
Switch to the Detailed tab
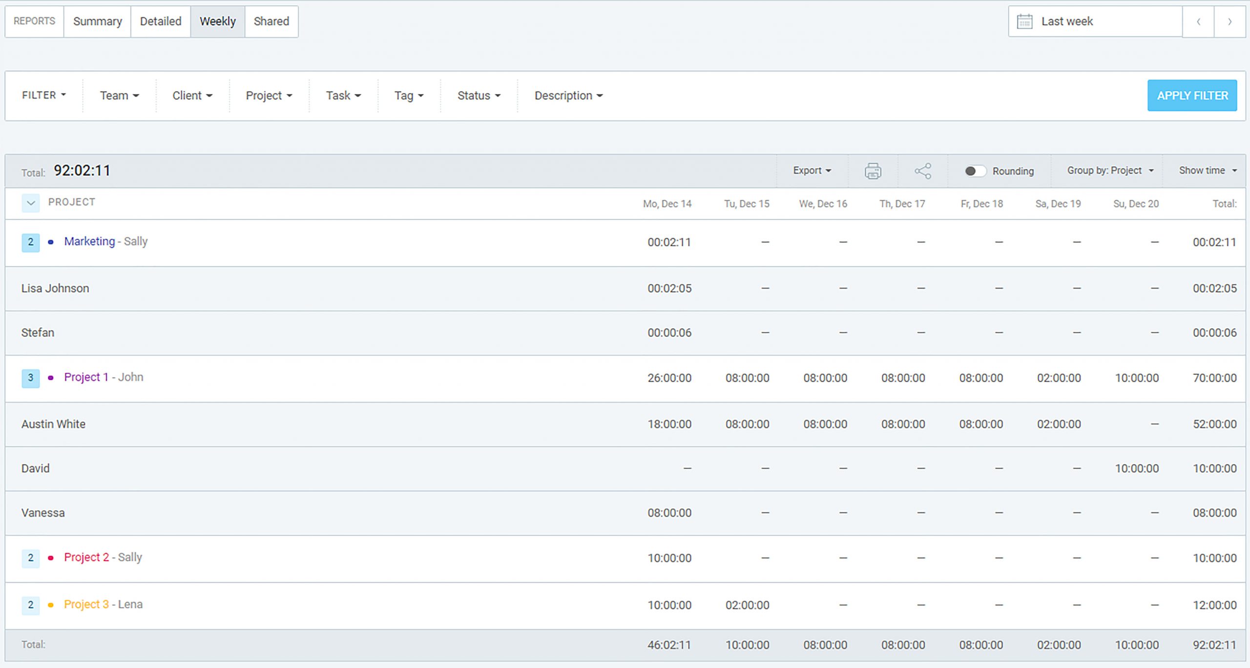click(160, 21)
